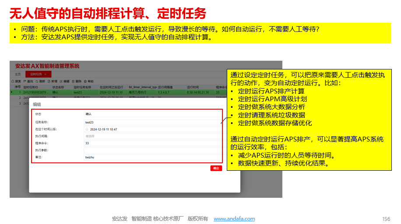401x224 pixels.
Task: Click the 序号 column header
Action: coord(18,87)
